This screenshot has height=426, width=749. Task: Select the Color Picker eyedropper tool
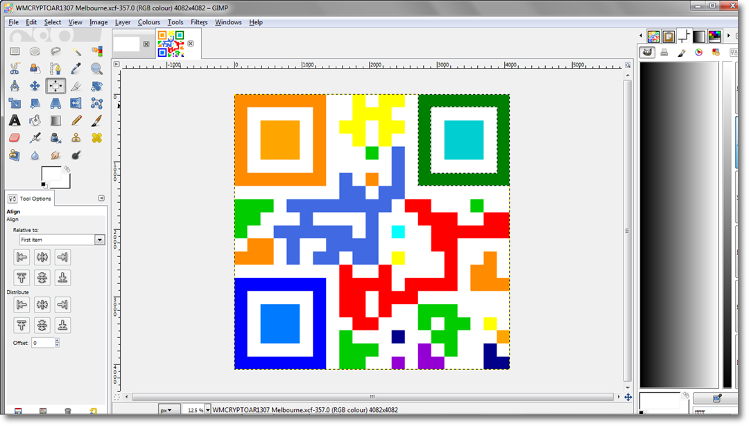click(x=76, y=69)
